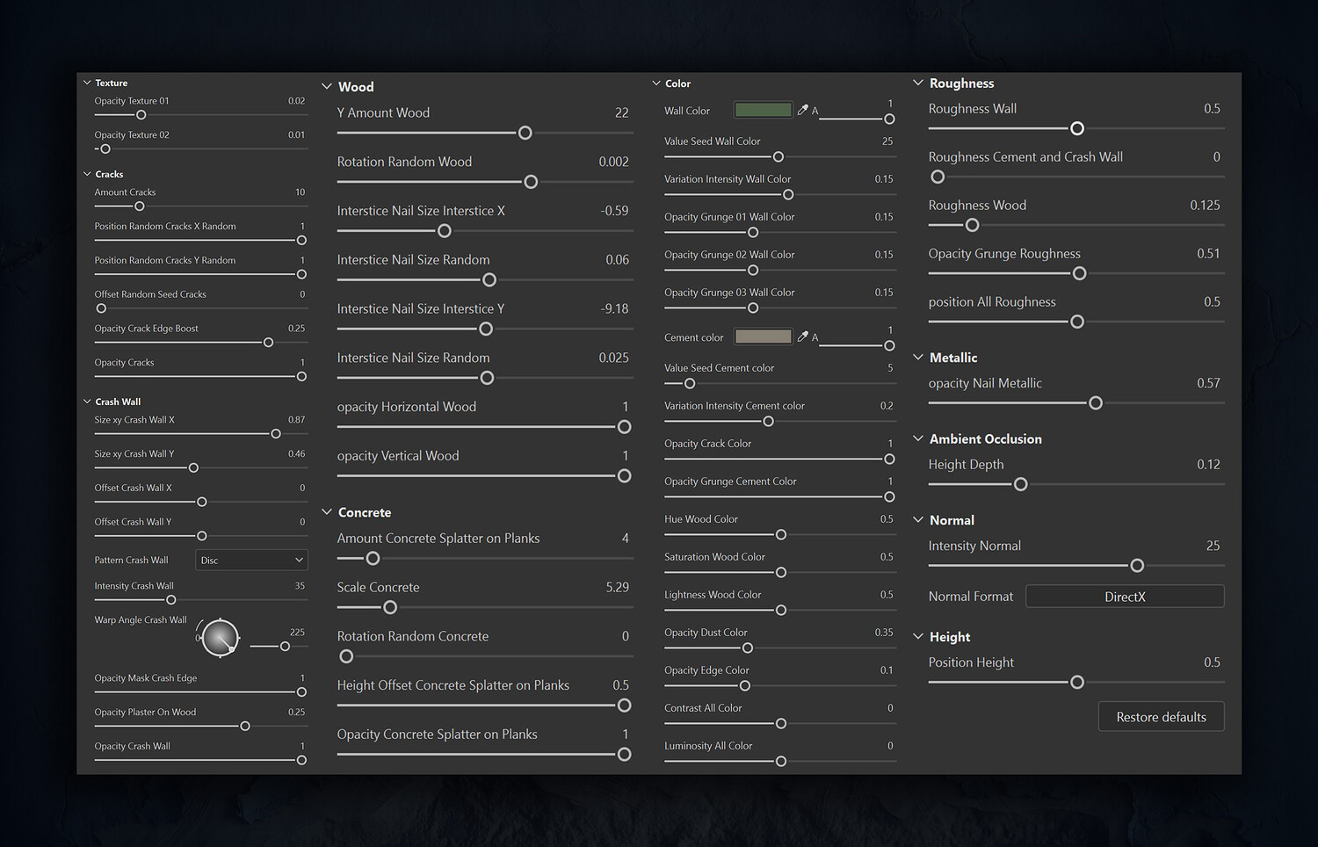Collapse the Ambient Occlusion section
Image resolution: width=1318 pixels, height=847 pixels.
pos(918,438)
